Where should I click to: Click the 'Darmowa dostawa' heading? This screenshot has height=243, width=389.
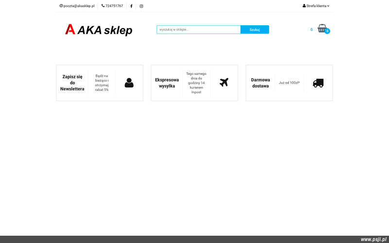[261, 83]
